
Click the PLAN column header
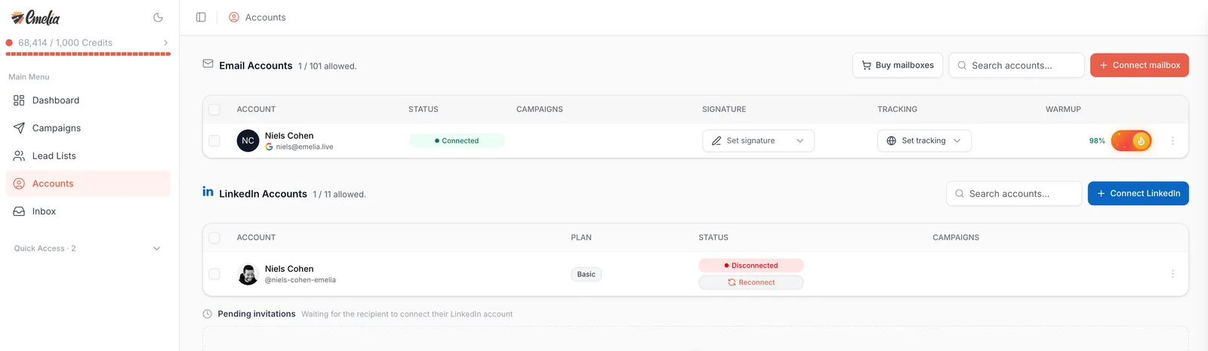[x=581, y=238]
